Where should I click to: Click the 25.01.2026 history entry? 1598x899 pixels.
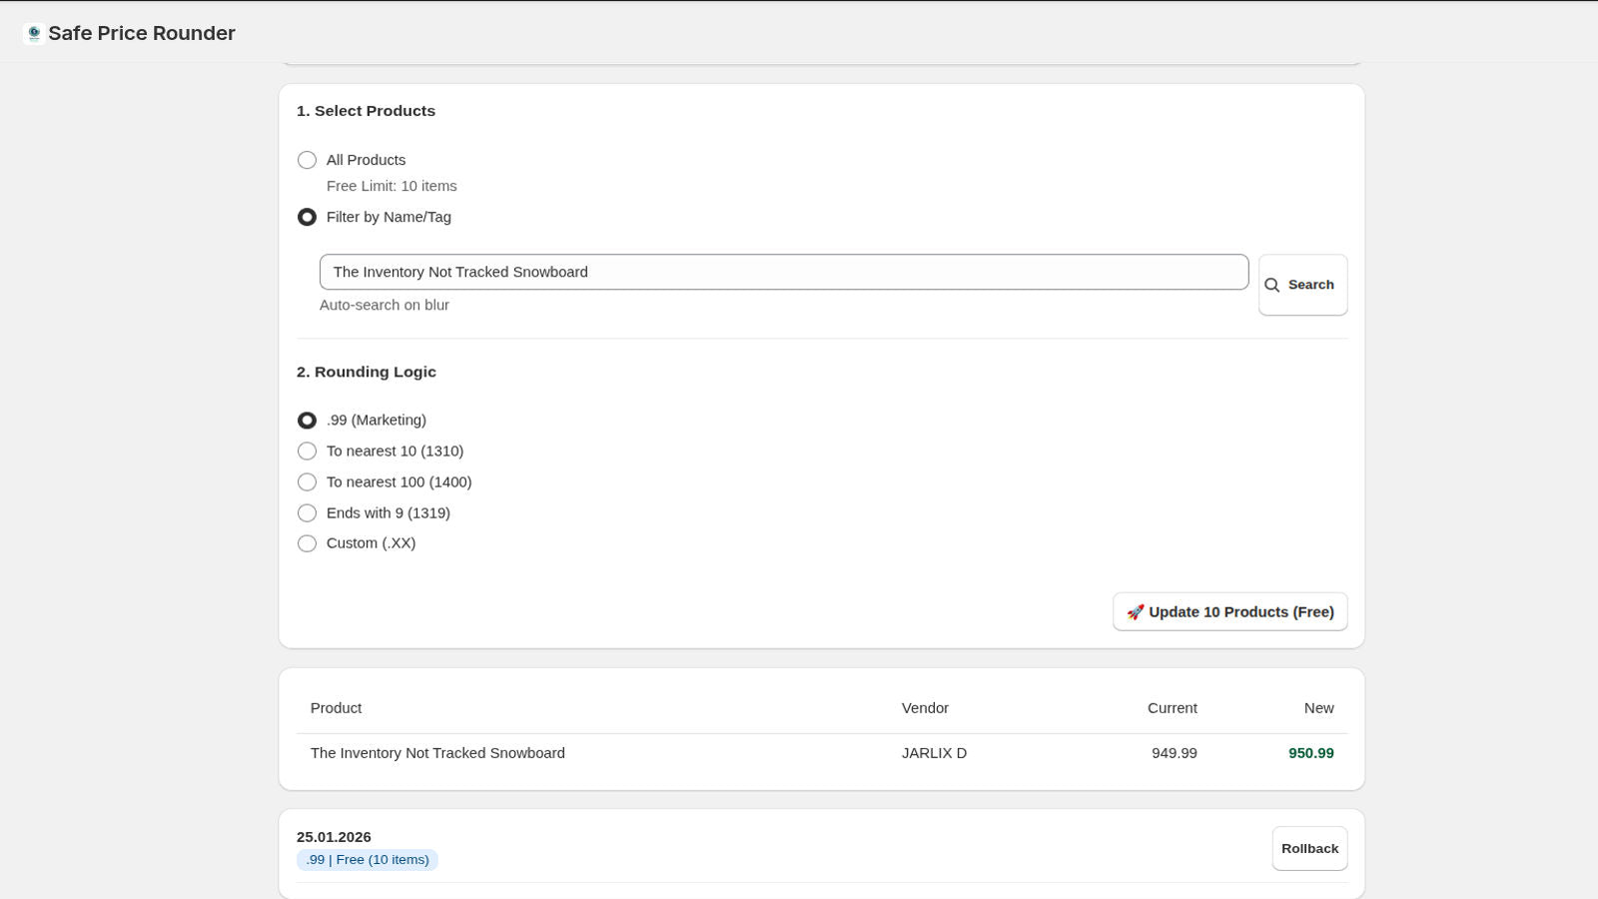coord(334,837)
